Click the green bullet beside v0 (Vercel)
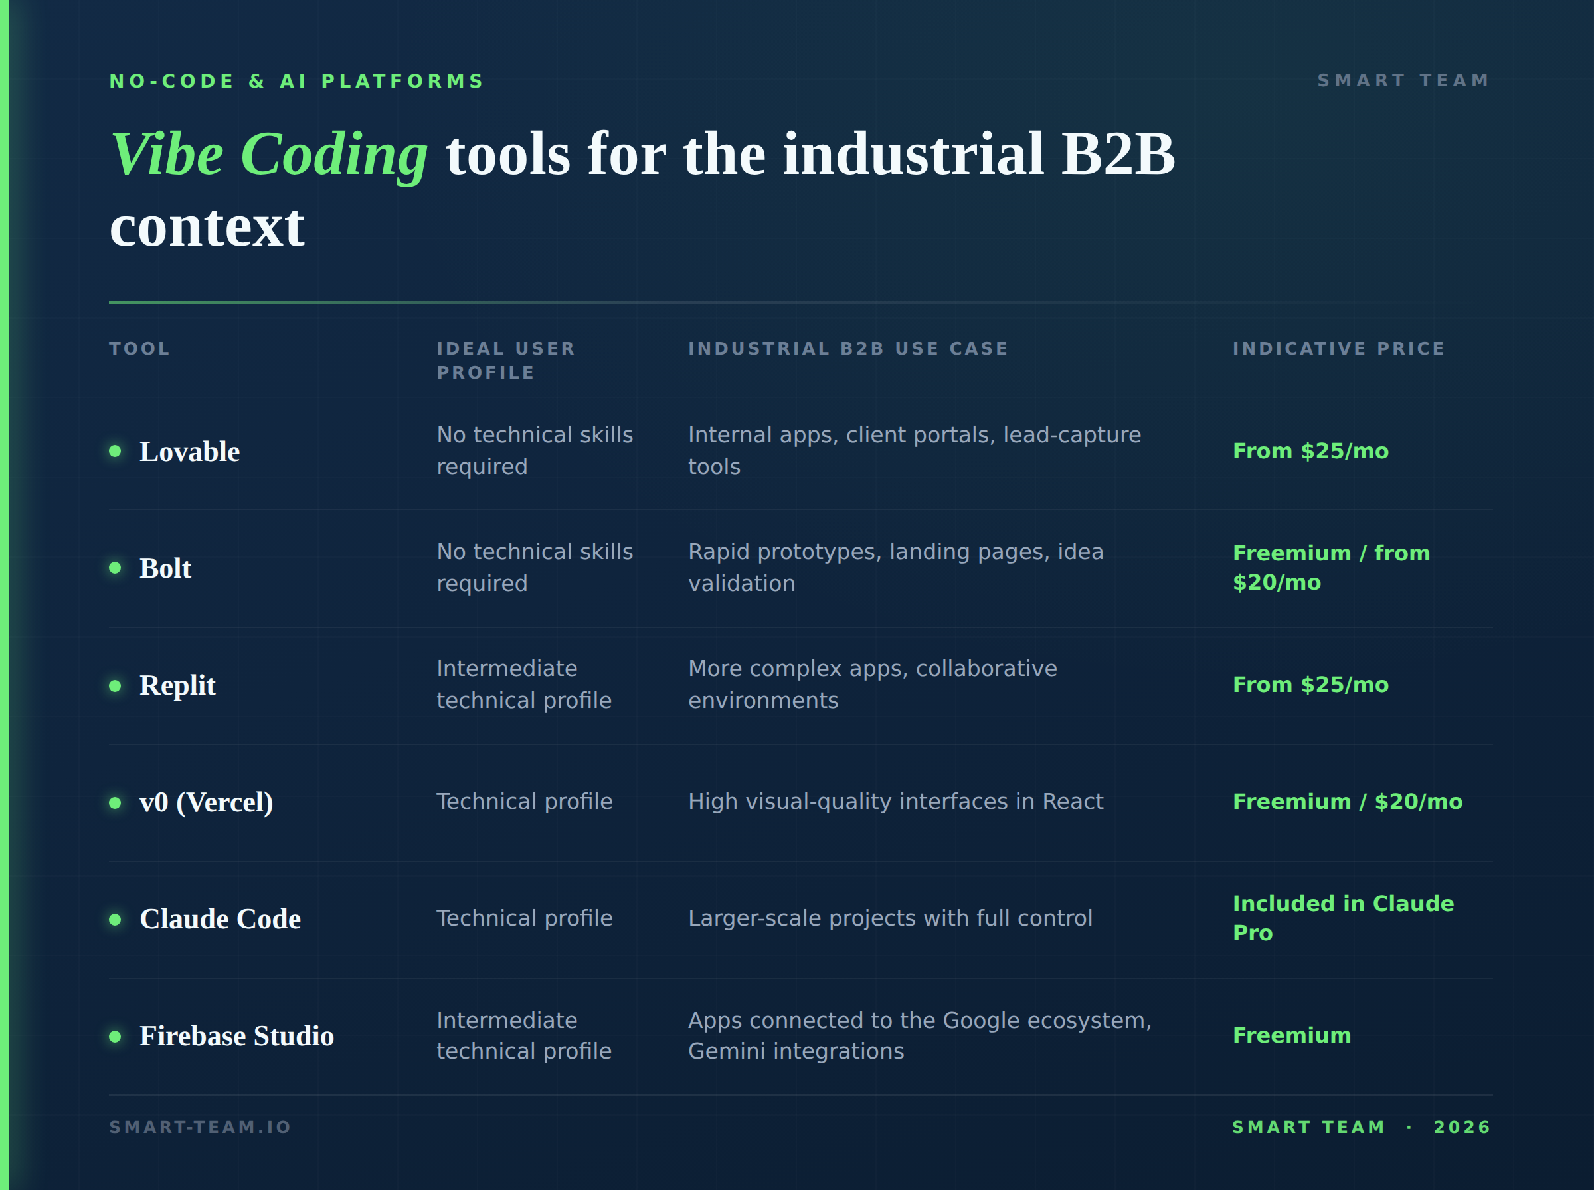The height and width of the screenshot is (1190, 1594). click(x=114, y=802)
